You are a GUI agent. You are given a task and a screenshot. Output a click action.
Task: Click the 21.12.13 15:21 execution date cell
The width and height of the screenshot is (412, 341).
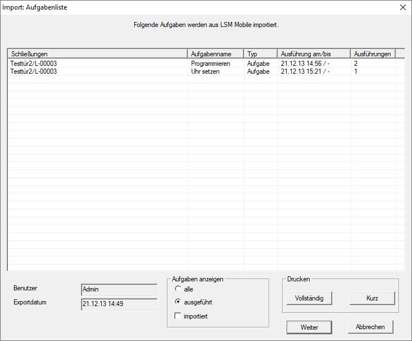point(305,71)
